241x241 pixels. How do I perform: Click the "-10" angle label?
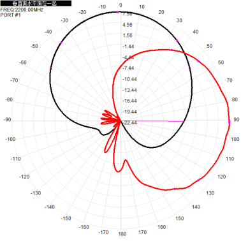102,7
